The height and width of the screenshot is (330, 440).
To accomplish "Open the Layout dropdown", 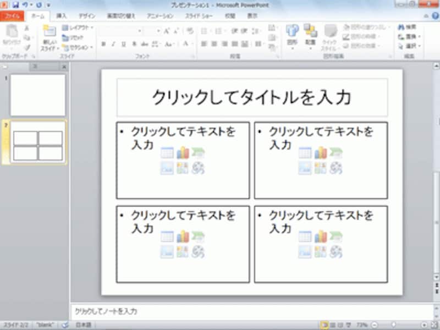I will click(x=78, y=28).
